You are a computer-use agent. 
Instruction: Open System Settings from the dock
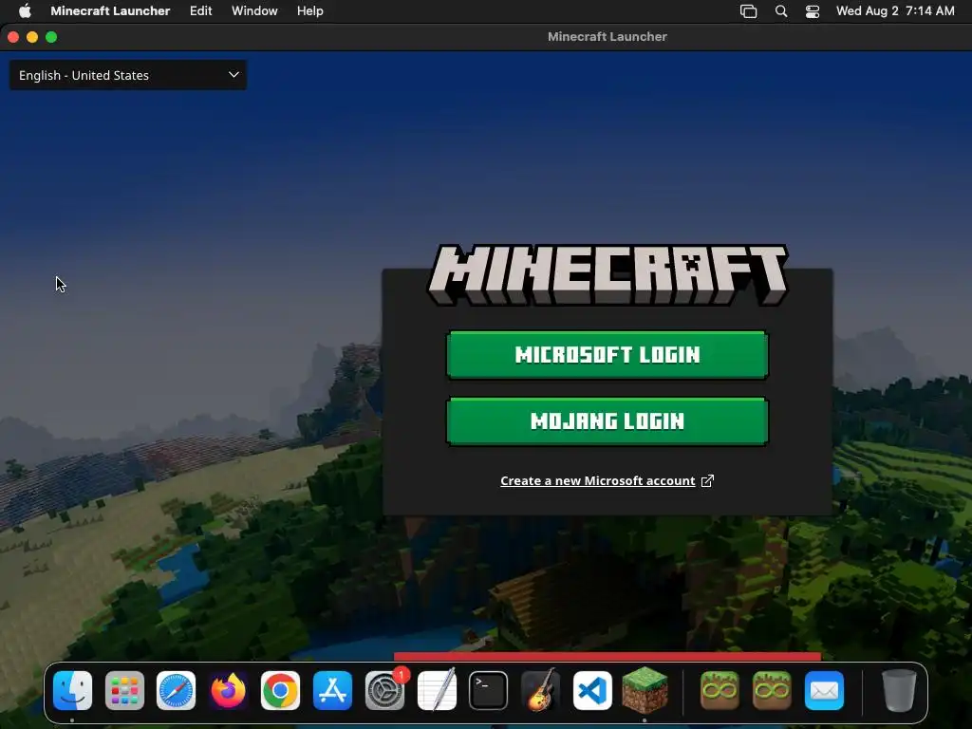click(x=384, y=691)
